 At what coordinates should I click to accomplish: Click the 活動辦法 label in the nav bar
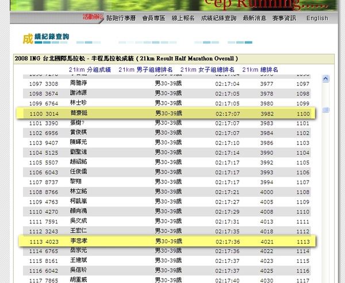coord(93,17)
